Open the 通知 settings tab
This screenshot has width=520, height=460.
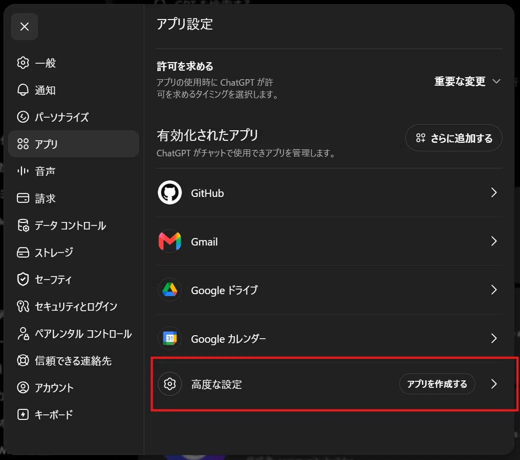pos(74,90)
